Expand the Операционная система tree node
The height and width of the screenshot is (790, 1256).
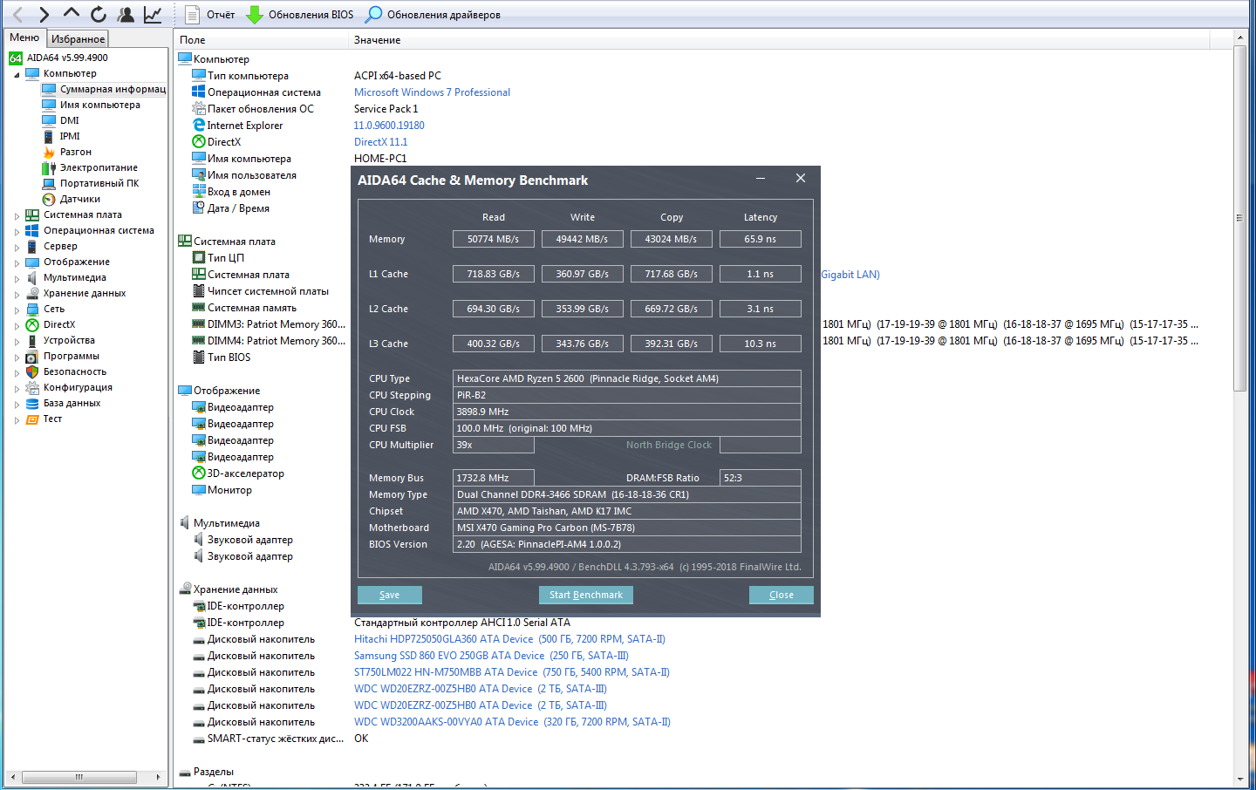coord(17,231)
